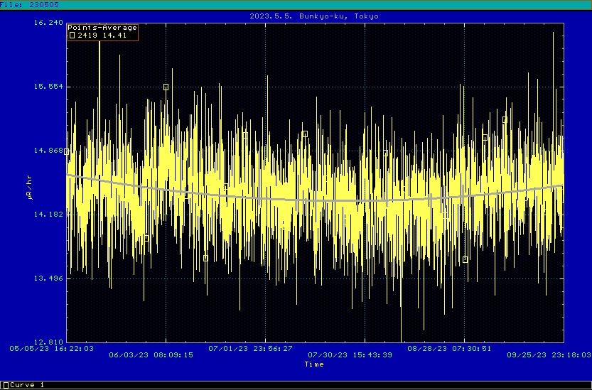The image size is (592, 390).
Task: Select the low data marker above 13.496 near 07/01/23
Action: [205, 258]
